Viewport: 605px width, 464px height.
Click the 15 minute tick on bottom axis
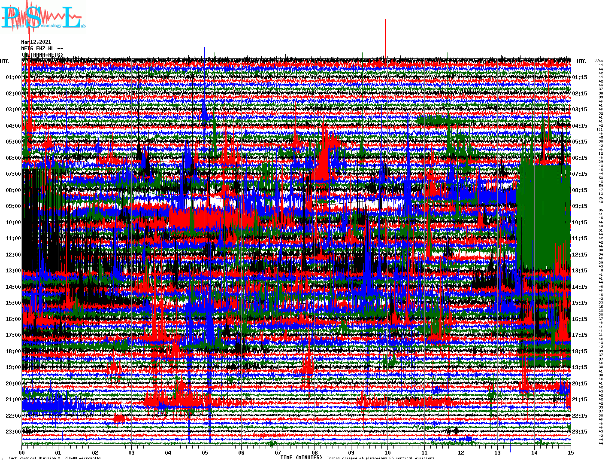(570, 453)
